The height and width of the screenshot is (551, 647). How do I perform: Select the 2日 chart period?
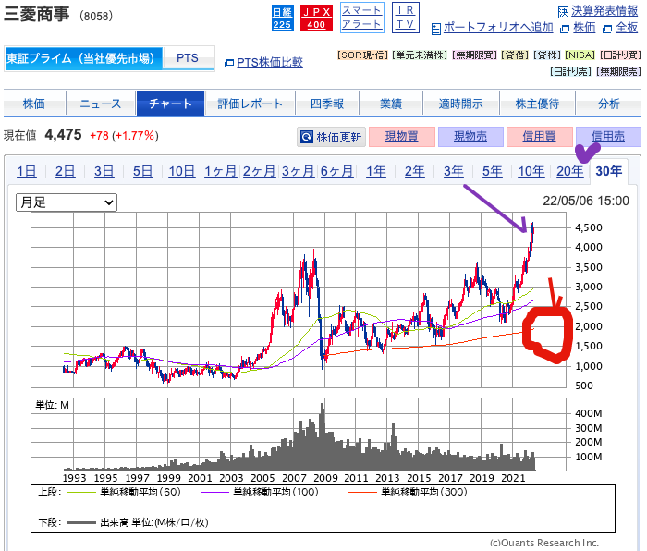66,171
